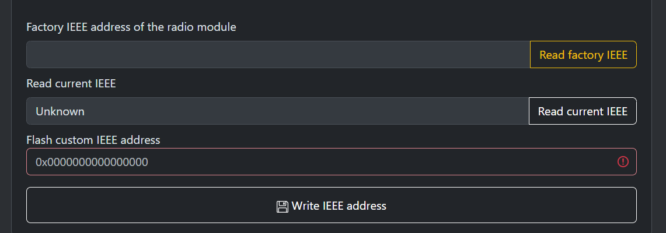Click the current IEEE field showing Unknown
The width and height of the screenshot is (666, 233).
pos(277,111)
